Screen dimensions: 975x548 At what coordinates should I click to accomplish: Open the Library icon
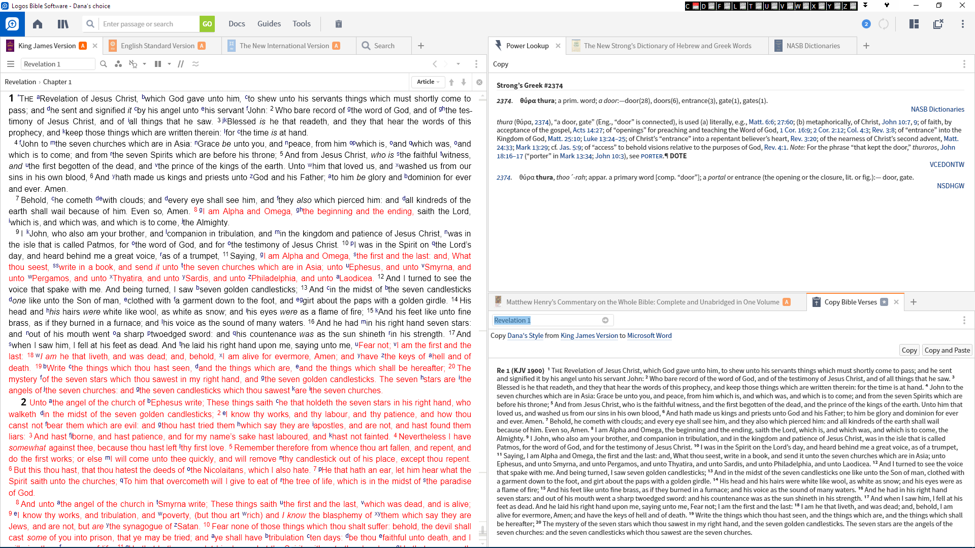point(63,24)
